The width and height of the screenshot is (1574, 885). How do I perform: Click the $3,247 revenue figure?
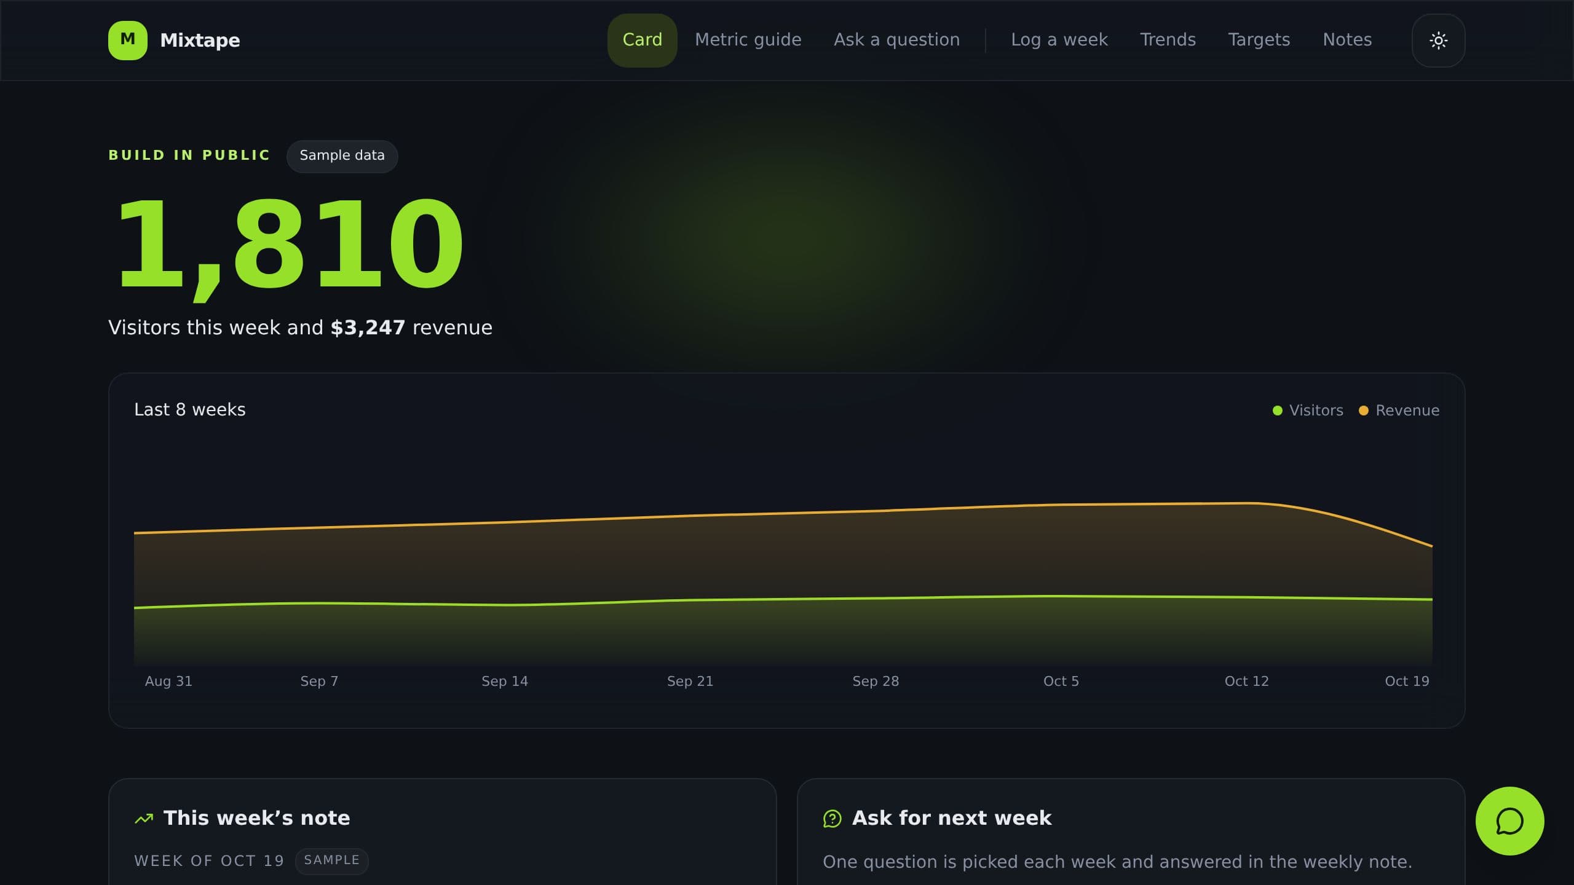click(x=368, y=328)
